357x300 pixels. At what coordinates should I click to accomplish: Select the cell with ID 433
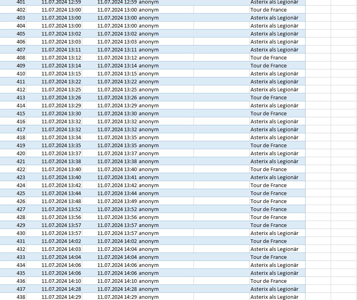(21, 257)
